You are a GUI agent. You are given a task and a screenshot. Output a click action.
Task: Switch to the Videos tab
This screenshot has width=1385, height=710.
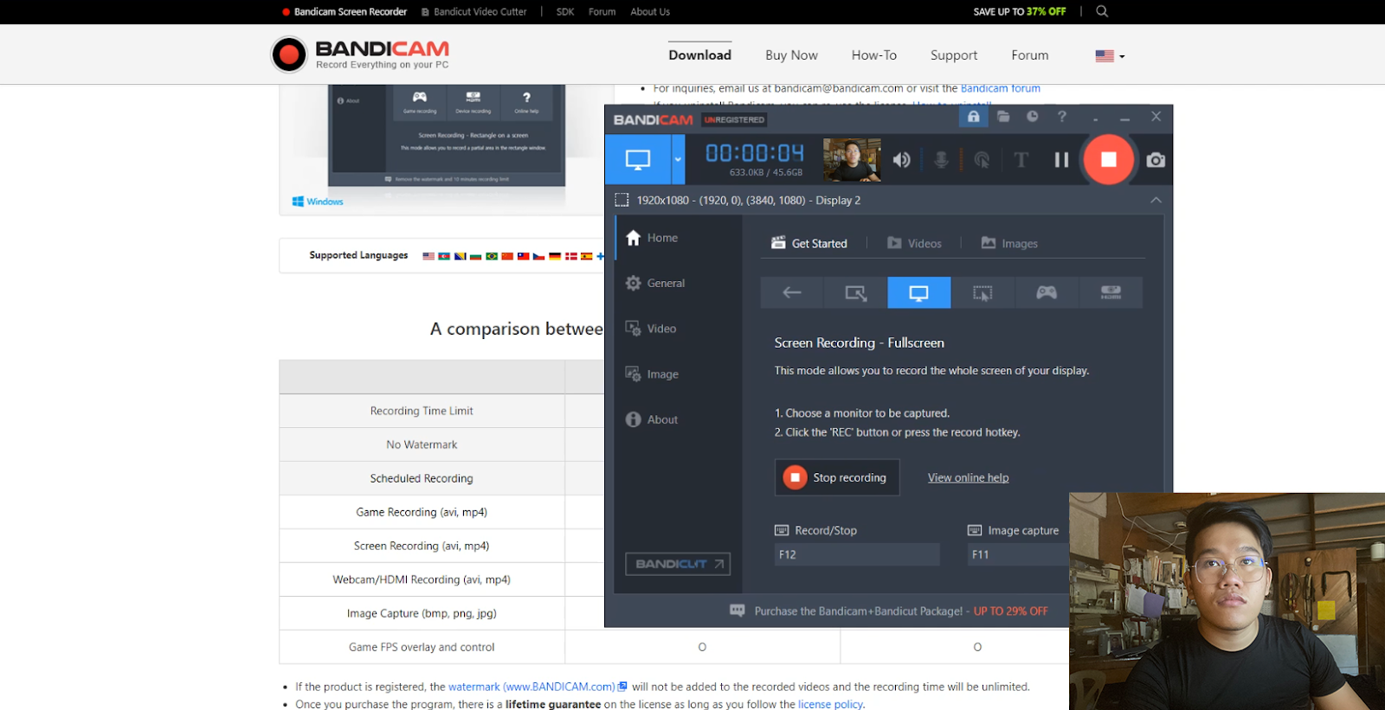(x=914, y=243)
